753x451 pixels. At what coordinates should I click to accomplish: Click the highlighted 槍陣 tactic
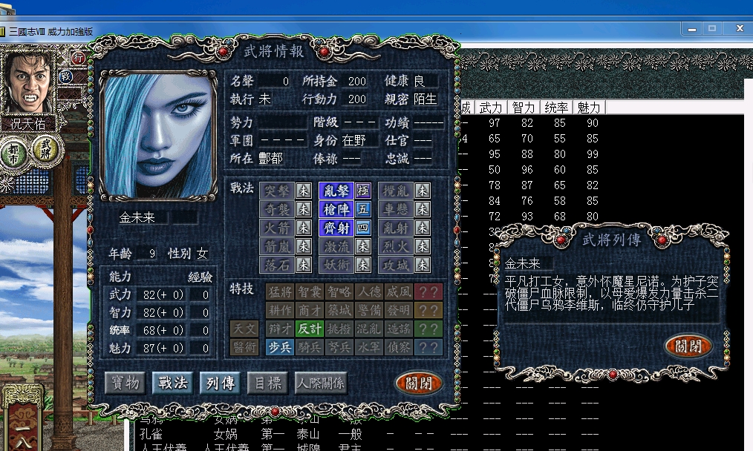click(x=336, y=209)
